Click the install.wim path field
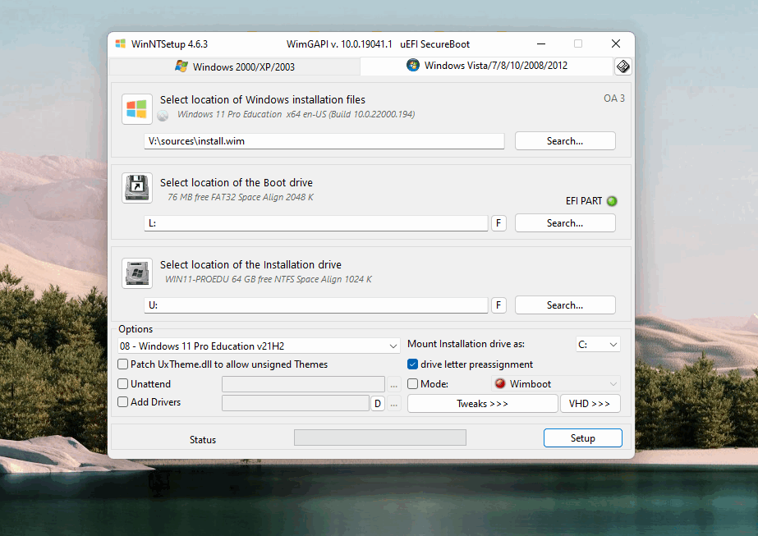This screenshot has width=758, height=536. tap(324, 141)
